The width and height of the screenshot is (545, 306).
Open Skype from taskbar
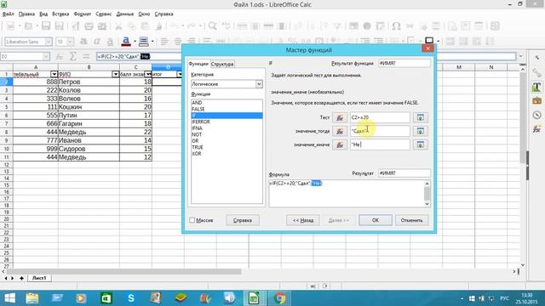(x=130, y=298)
